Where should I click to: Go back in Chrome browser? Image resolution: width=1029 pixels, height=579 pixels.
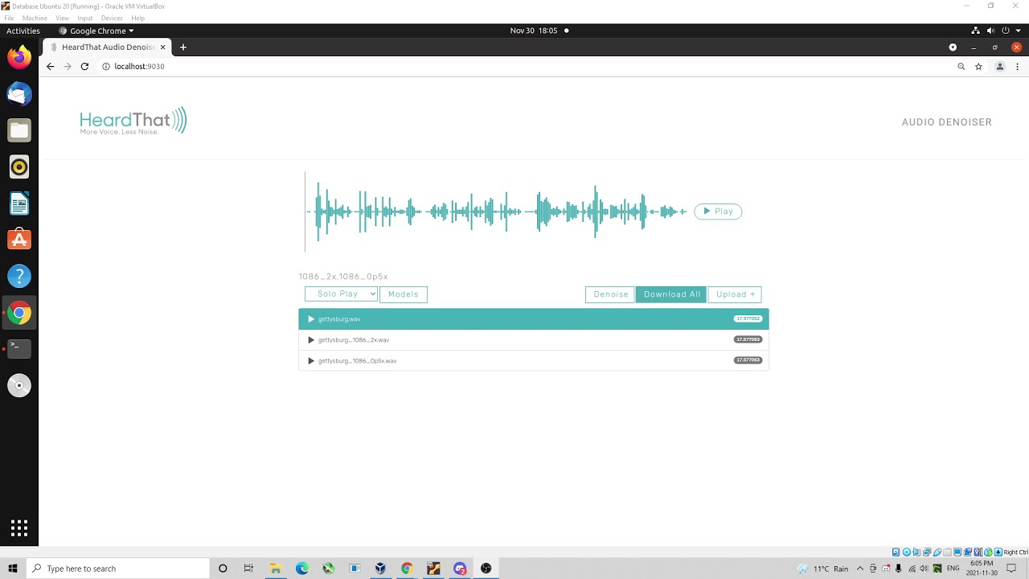click(x=50, y=67)
